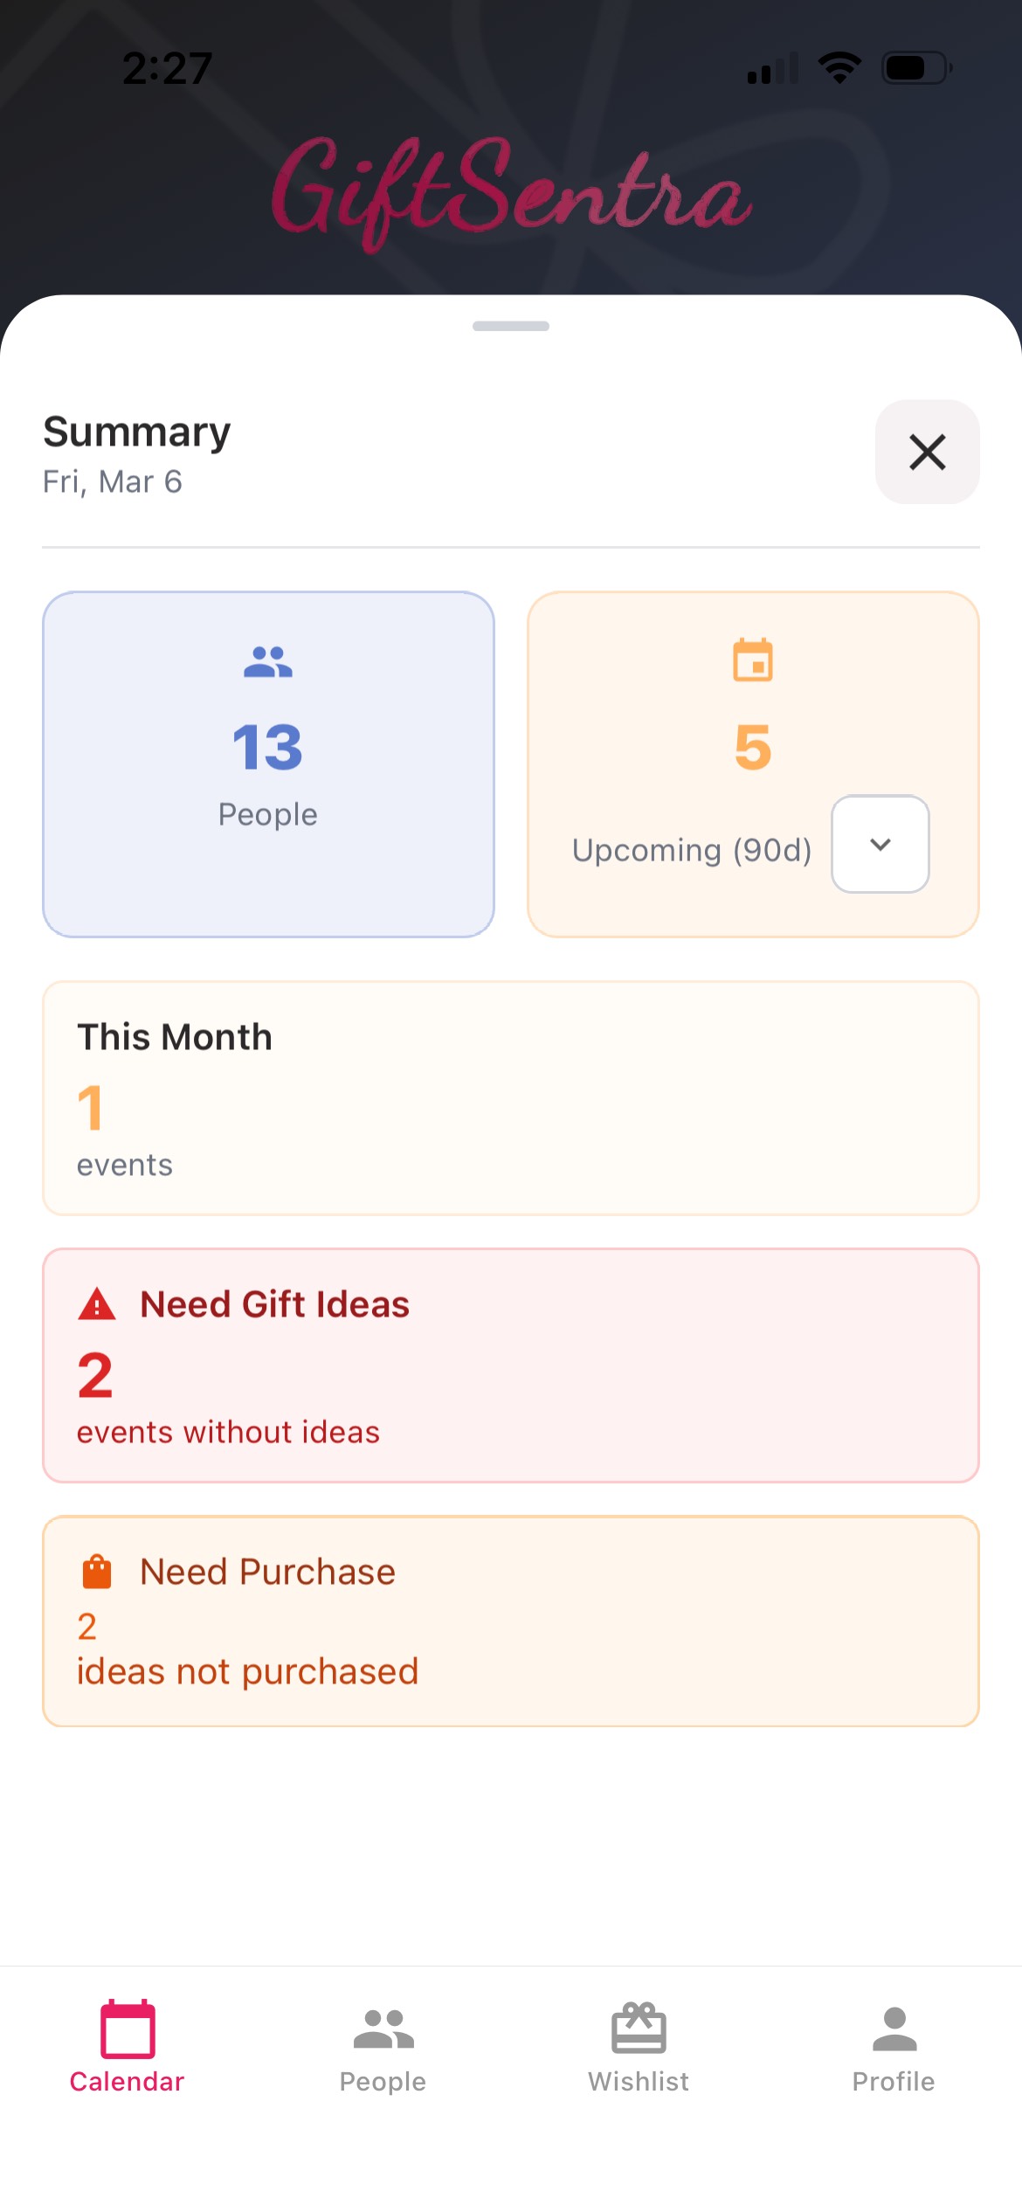This screenshot has height=2212, width=1022.
Task: Tap the orange calendar icon in Upcoming card
Action: tap(753, 660)
